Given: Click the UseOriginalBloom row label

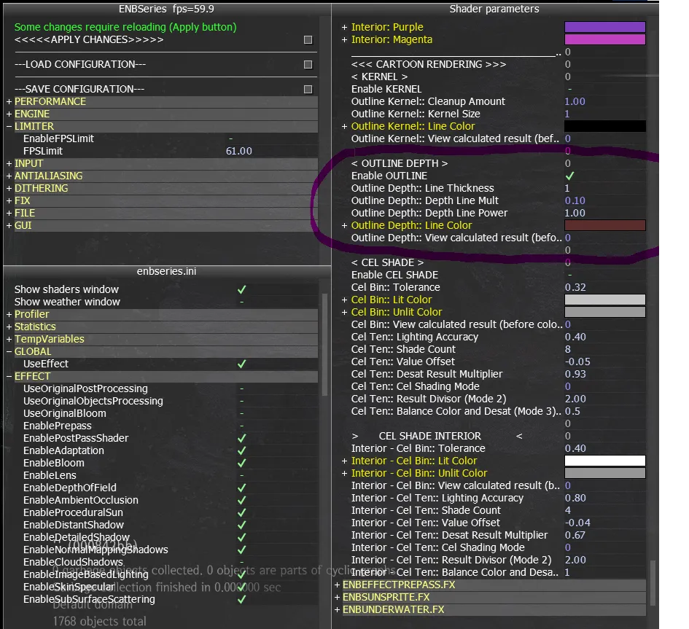Looking at the screenshot, I should pos(65,413).
